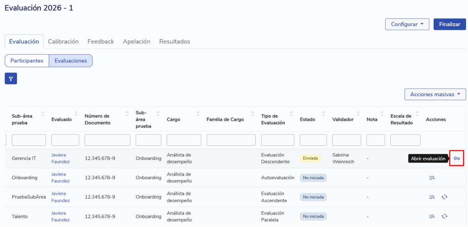The width and height of the screenshot is (468, 227).
Task: Switch to the Calibración tab
Action: click(x=63, y=41)
